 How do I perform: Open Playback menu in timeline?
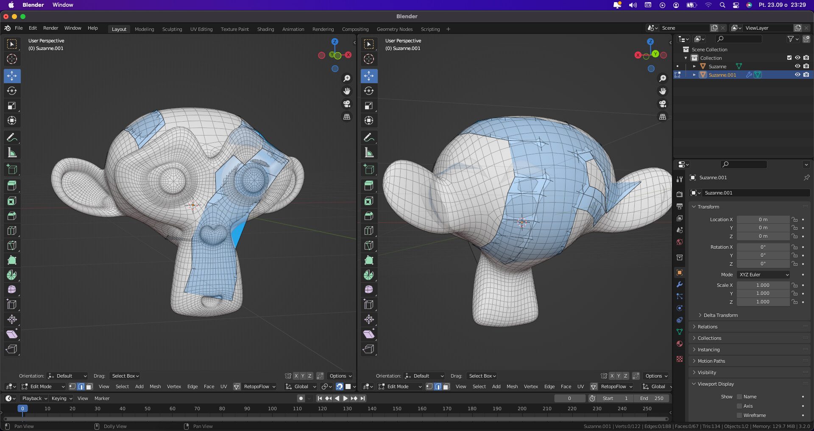(34, 398)
